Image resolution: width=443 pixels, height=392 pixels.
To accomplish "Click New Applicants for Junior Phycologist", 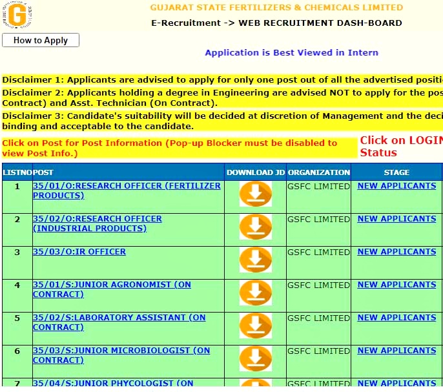I will [x=397, y=383].
